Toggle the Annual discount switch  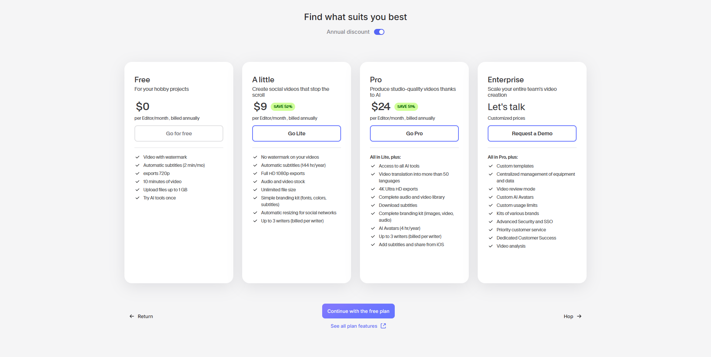[379, 32]
